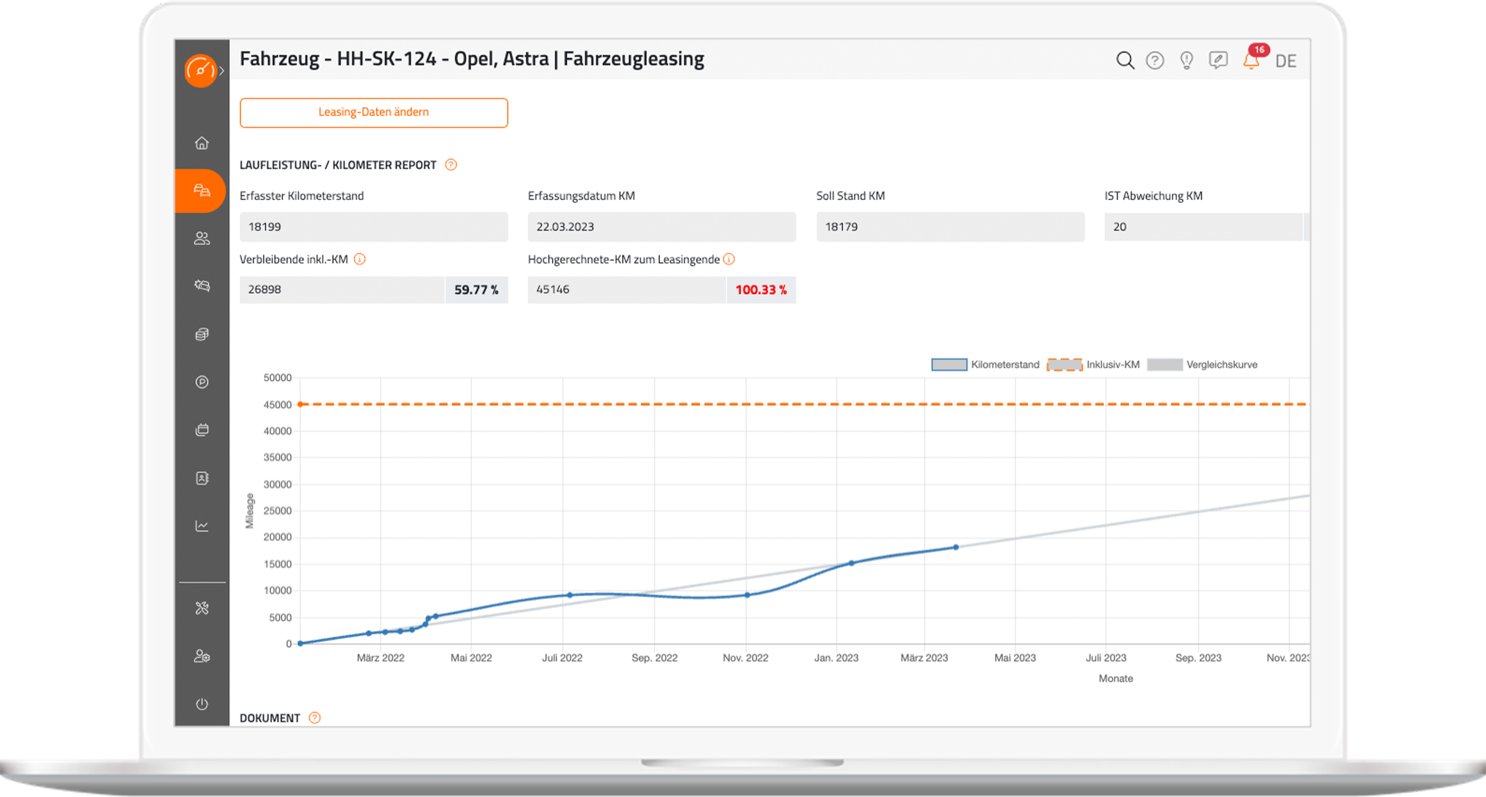Toggle Inklusiv-KM series in chart legend
This screenshot has height=797, width=1486.
(1093, 364)
